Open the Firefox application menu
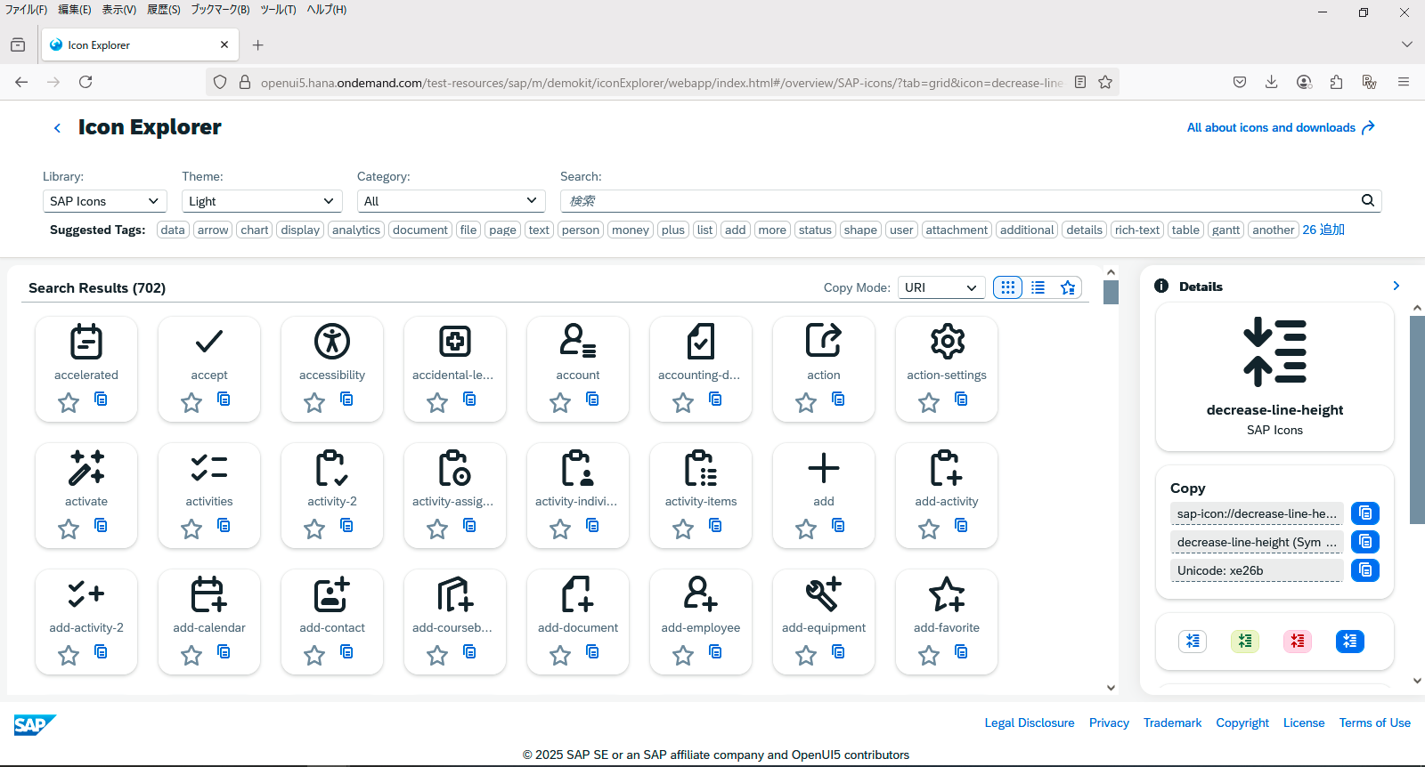The image size is (1425, 767). (x=1404, y=82)
